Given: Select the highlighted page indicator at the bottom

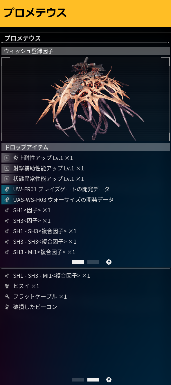Looking at the screenshot, I should point(93,380).
